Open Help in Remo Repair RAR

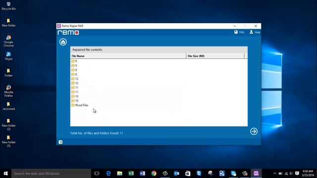coord(255,32)
